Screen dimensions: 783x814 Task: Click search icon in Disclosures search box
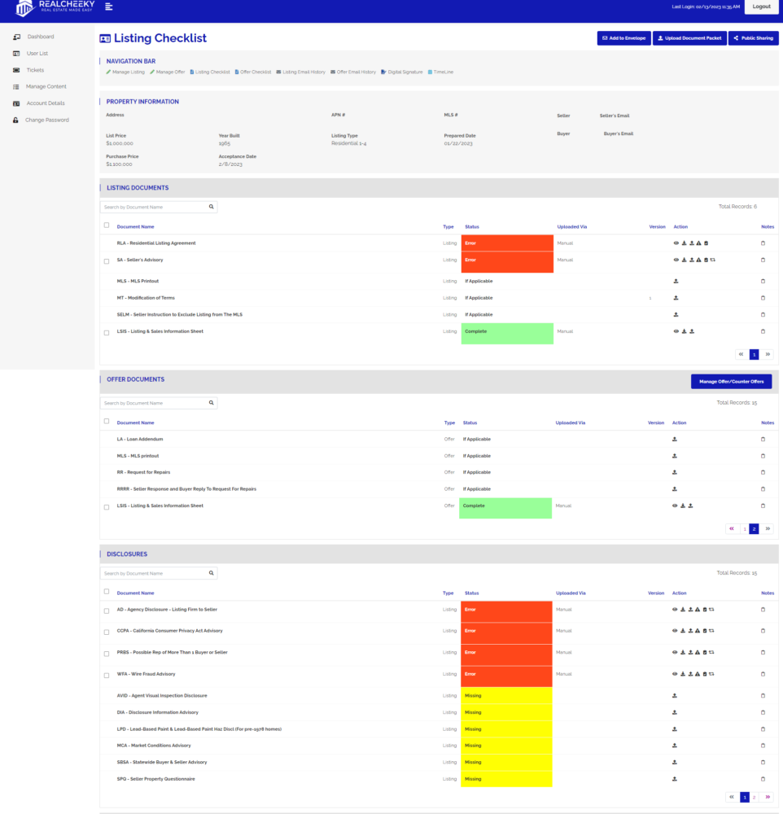[212, 573]
